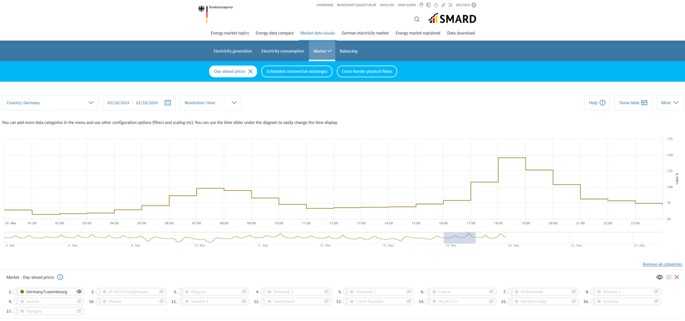Screen dimensions: 685x321
Task: Open the DATA USE link
Action: click(387, 5)
